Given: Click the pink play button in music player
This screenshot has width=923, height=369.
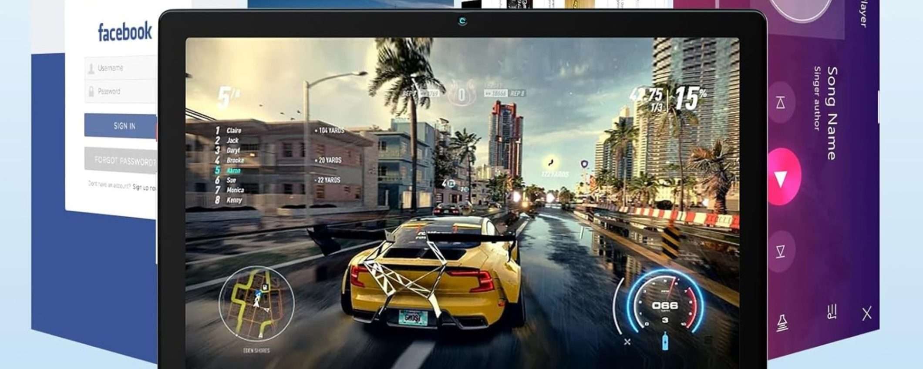Looking at the screenshot, I should [782, 177].
